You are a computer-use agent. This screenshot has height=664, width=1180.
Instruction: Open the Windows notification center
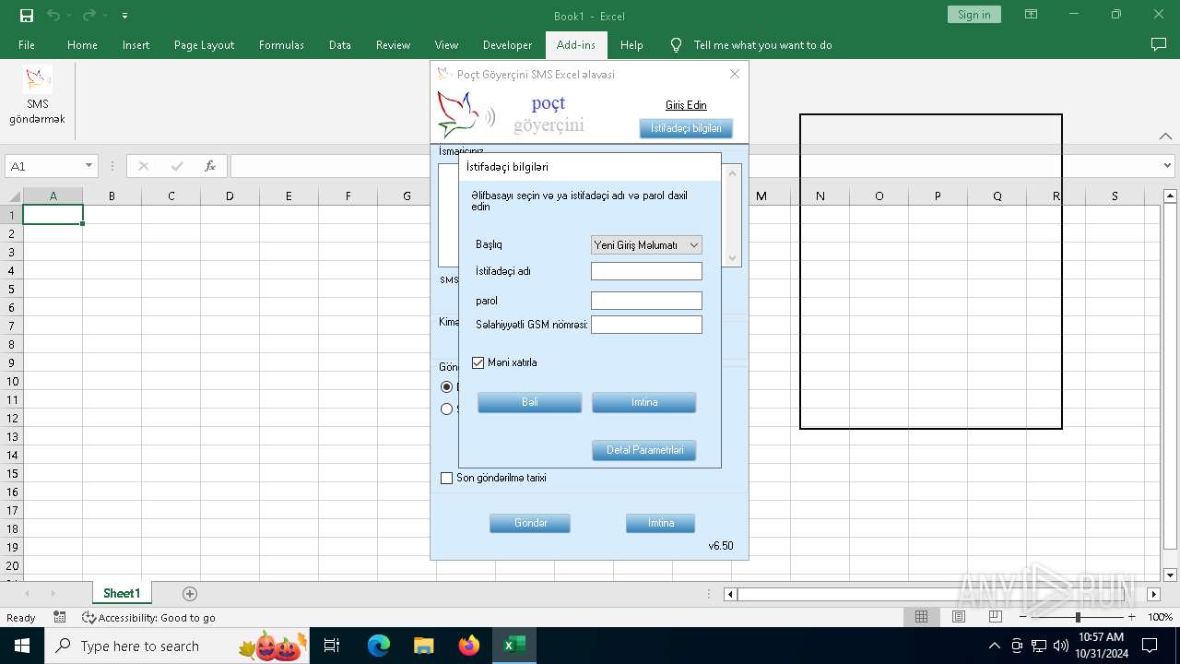click(1150, 646)
